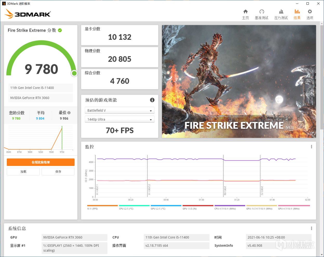Toggle GPU 负载 (%) legend series

198,207
